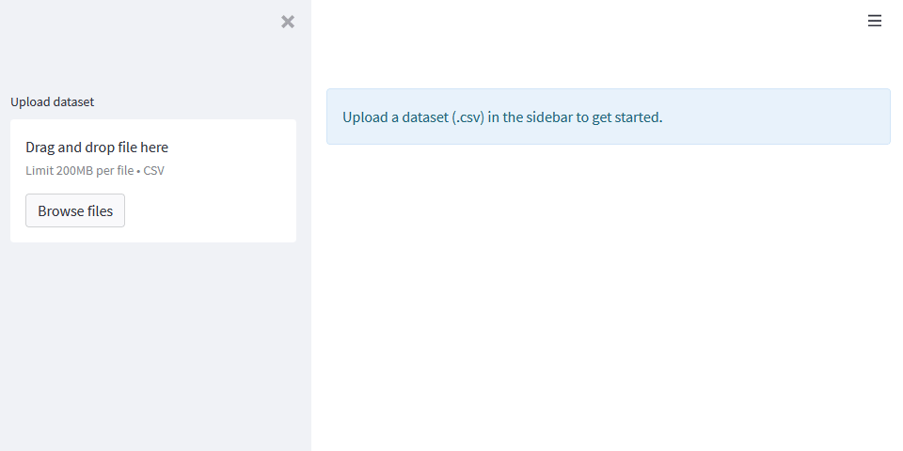Show app options via three-line icon
Screen dimensions: 903x451
coord(875,21)
